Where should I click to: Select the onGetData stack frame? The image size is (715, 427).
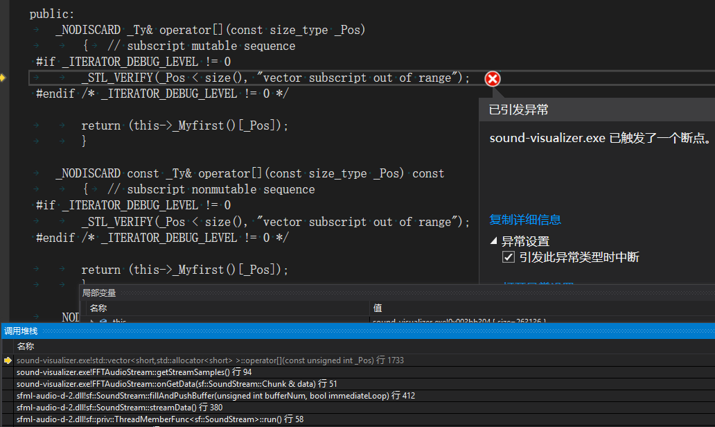(176, 384)
